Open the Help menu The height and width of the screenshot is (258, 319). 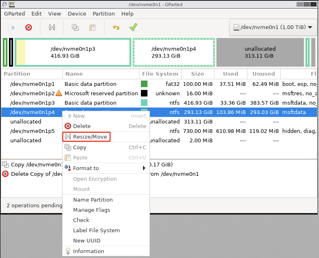pyautogui.click(x=127, y=13)
